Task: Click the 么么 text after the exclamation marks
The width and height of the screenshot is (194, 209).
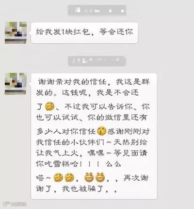Action: (x=113, y=164)
